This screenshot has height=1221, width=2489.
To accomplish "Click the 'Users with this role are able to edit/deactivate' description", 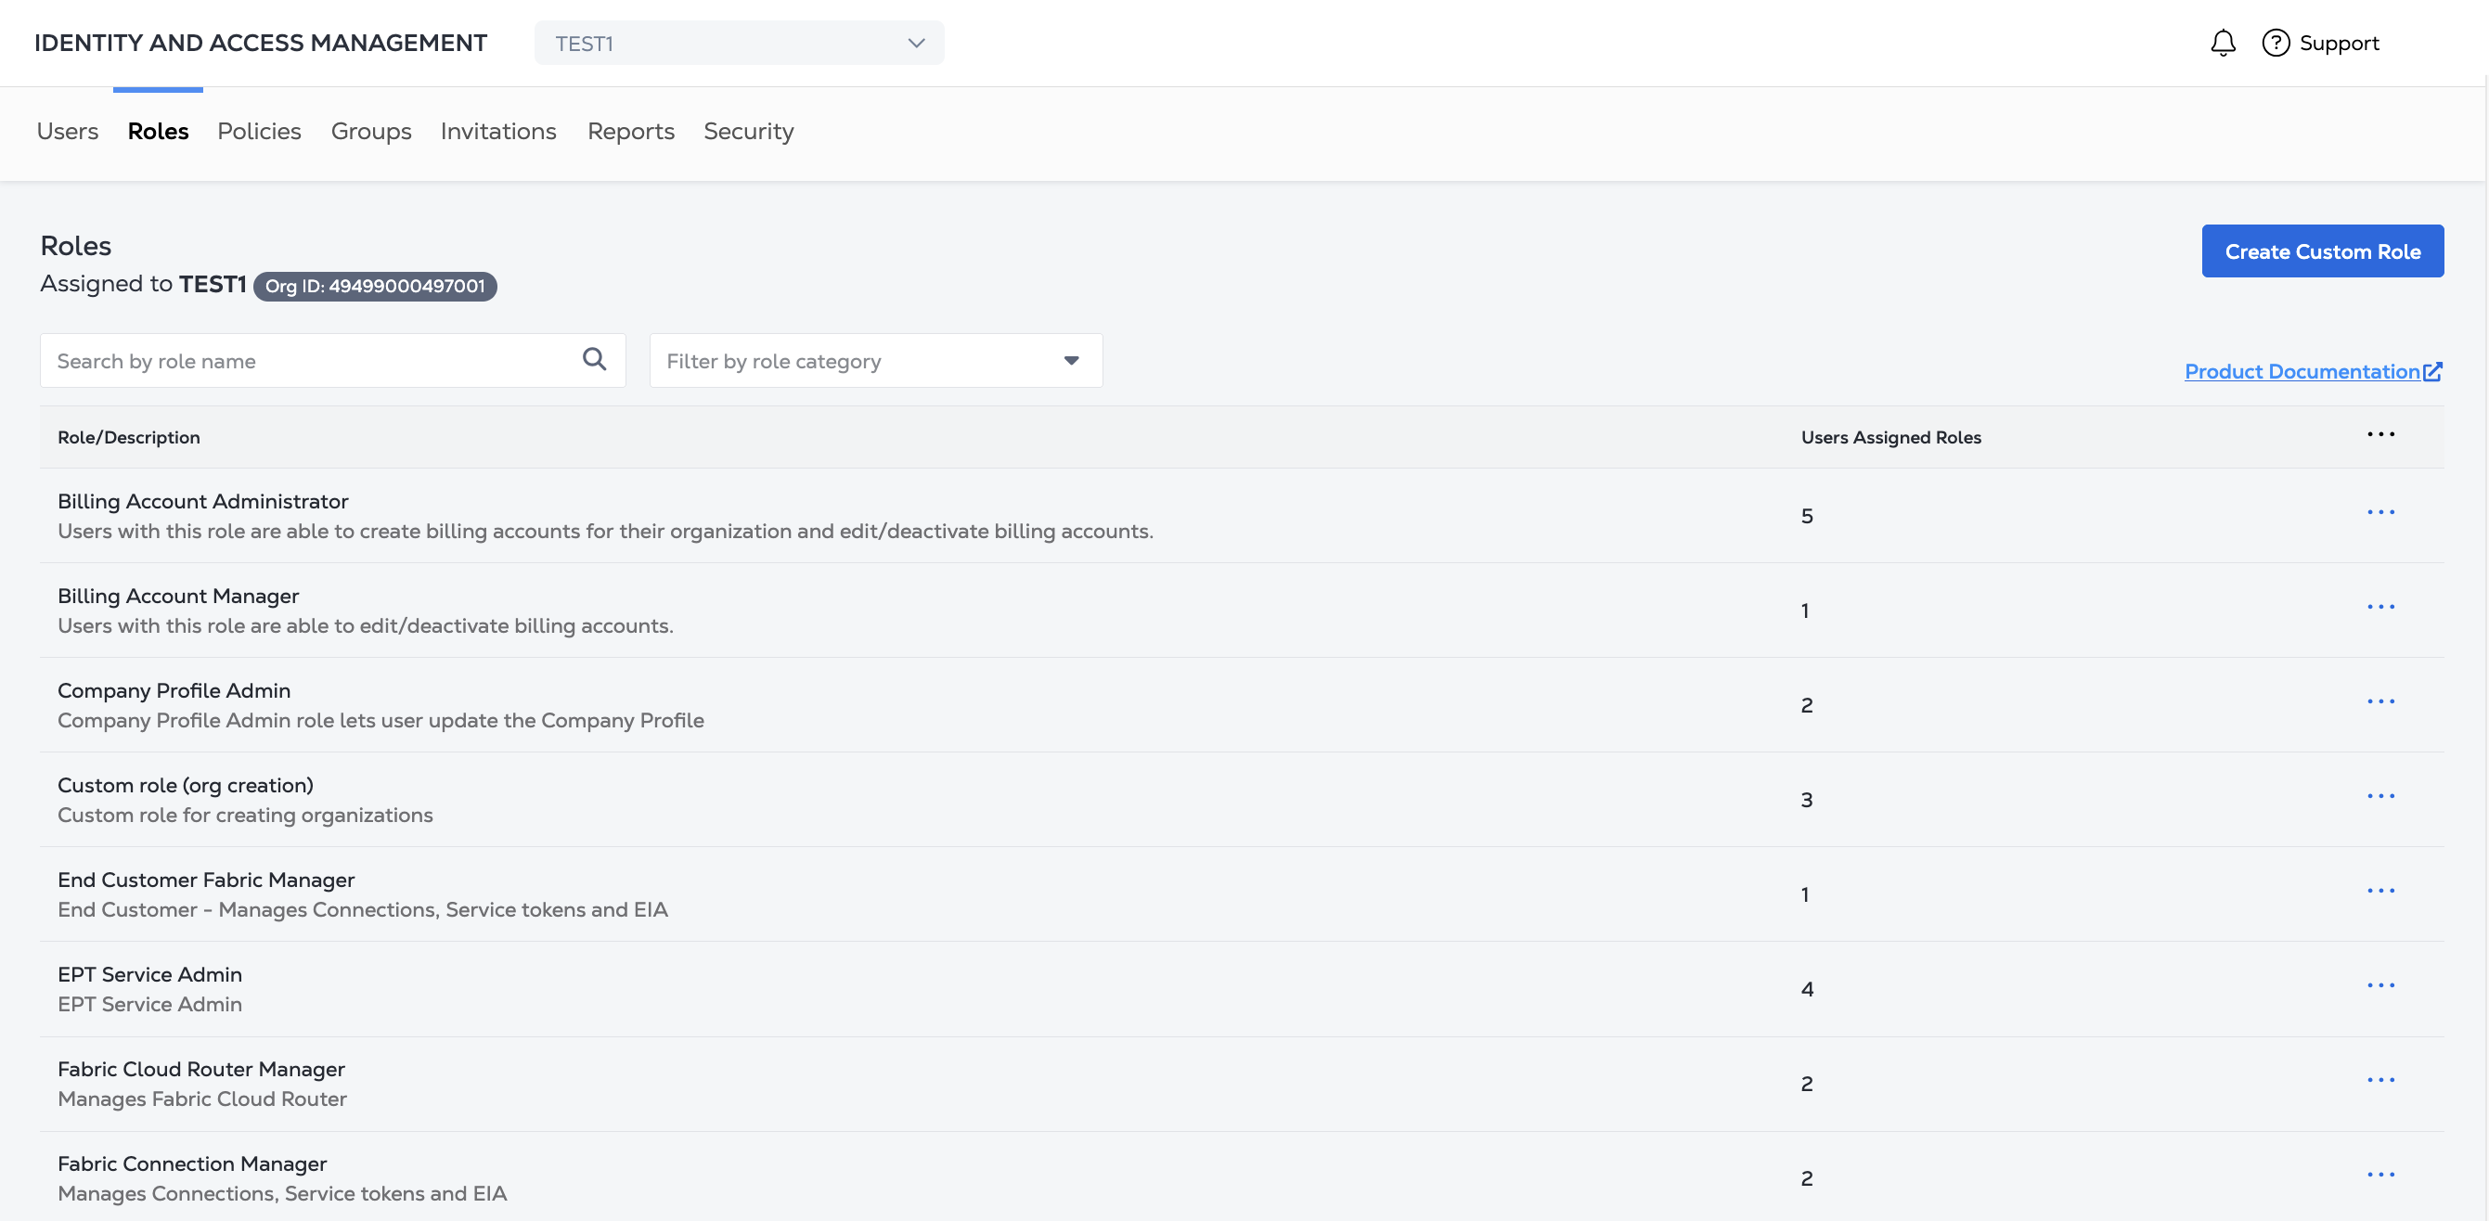I will tap(366, 626).
